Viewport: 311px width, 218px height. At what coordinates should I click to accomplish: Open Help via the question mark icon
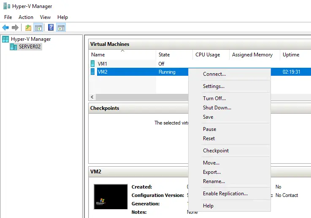coord(51,28)
